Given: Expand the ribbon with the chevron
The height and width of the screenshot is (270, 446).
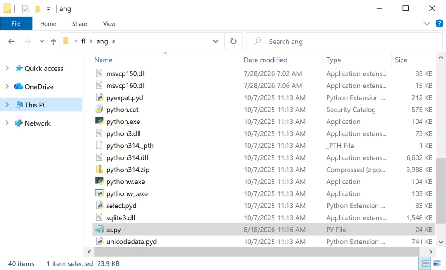Looking at the screenshot, I should [427, 23].
